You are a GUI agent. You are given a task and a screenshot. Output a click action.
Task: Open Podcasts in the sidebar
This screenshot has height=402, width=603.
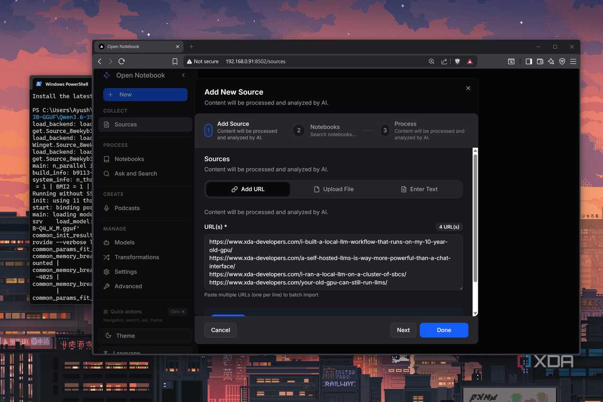point(145,208)
